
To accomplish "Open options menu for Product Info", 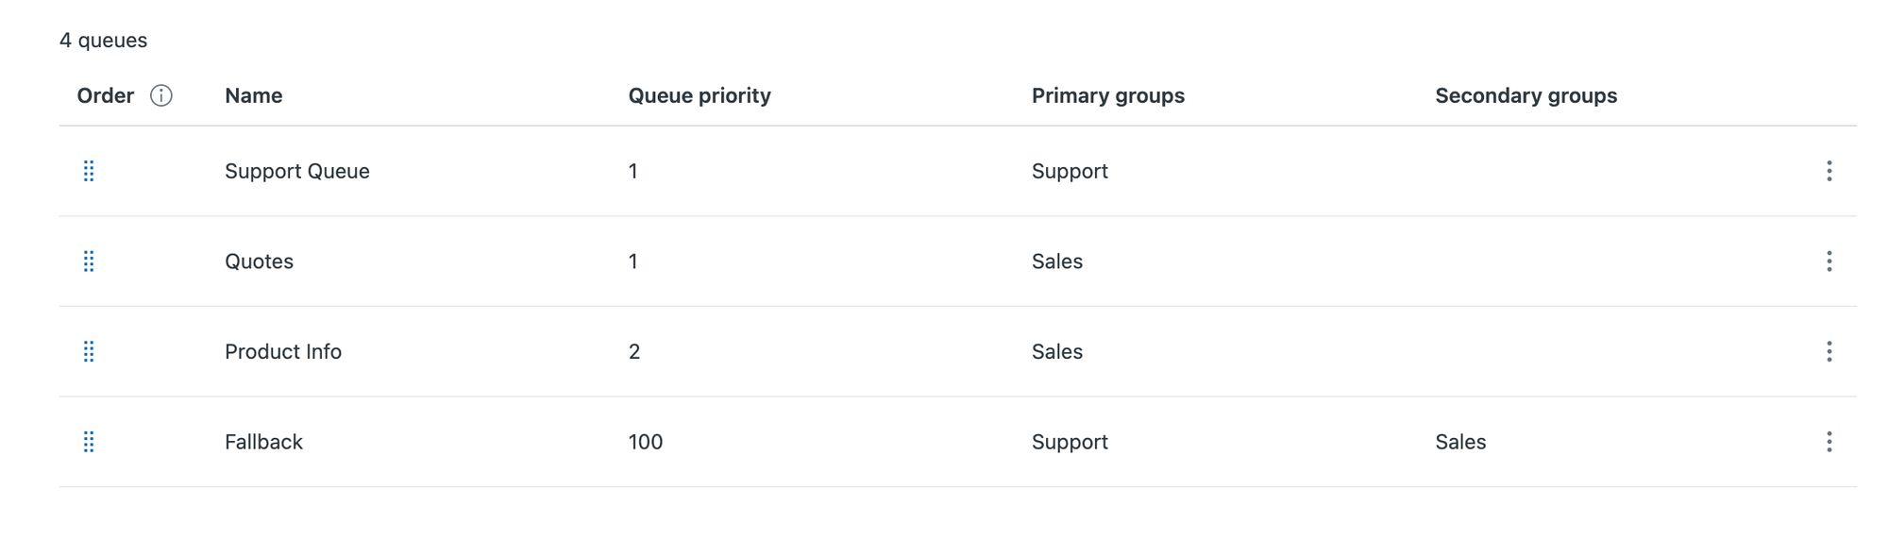I will (x=1829, y=352).
